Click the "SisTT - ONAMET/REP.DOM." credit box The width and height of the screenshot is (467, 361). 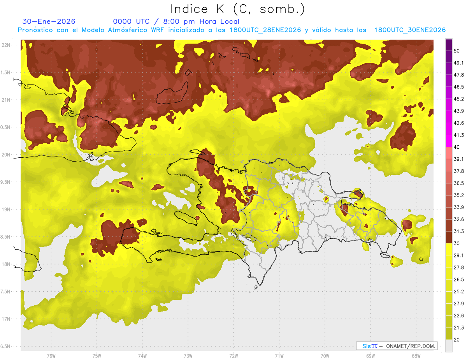[x=397, y=346]
